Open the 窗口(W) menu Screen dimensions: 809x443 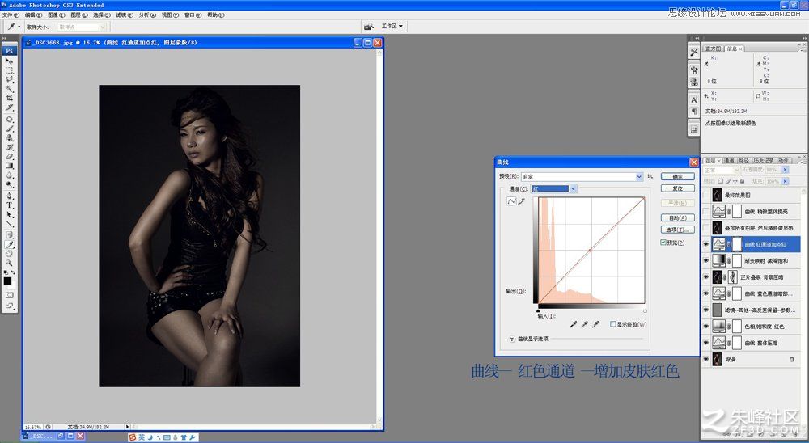193,15
